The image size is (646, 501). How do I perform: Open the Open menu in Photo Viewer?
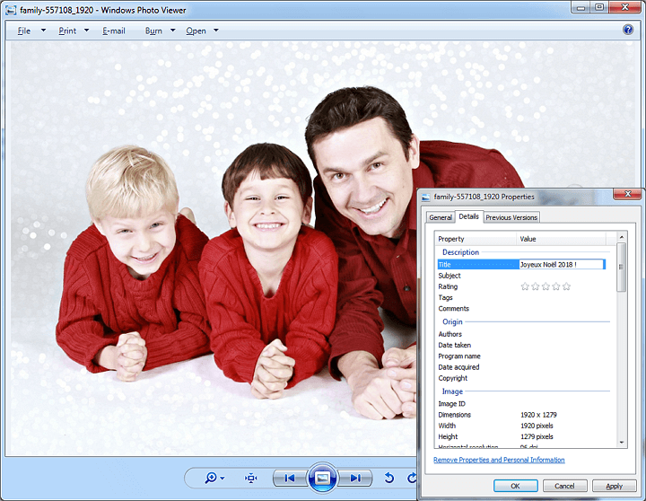[196, 31]
